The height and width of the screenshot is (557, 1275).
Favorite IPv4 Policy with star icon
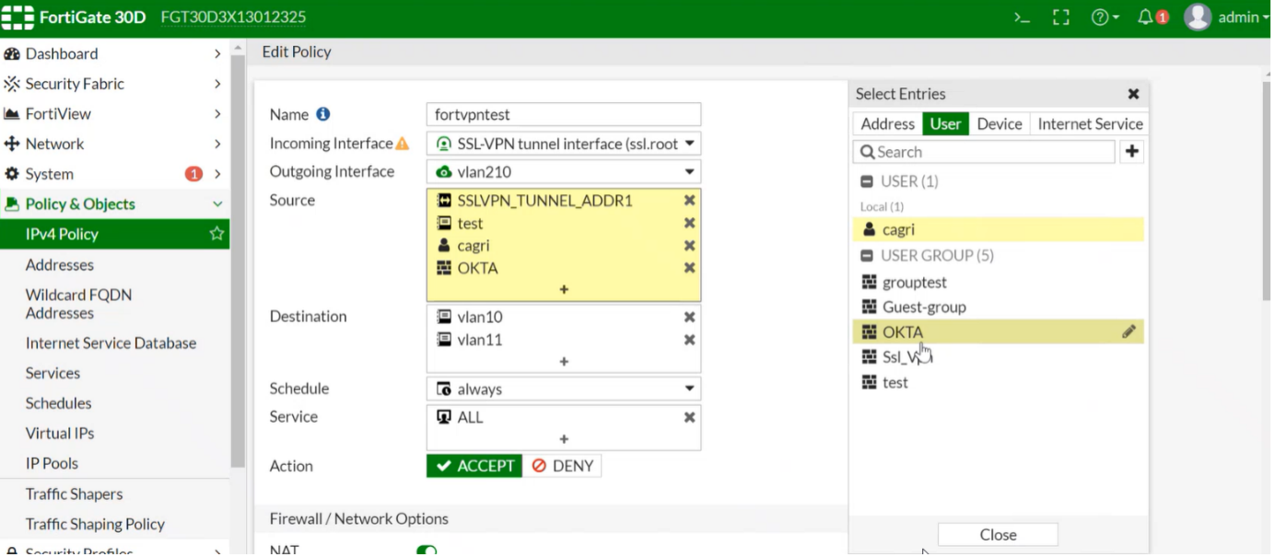pos(216,234)
